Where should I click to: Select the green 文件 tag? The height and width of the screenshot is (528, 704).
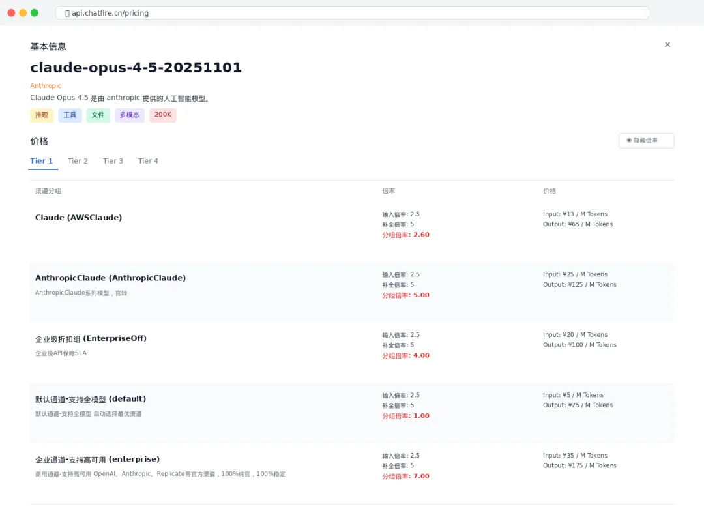tap(98, 115)
